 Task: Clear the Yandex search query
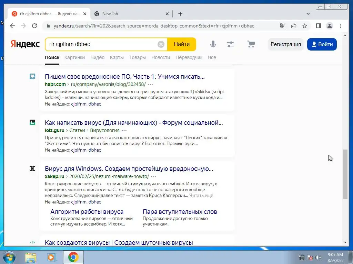(x=161, y=44)
